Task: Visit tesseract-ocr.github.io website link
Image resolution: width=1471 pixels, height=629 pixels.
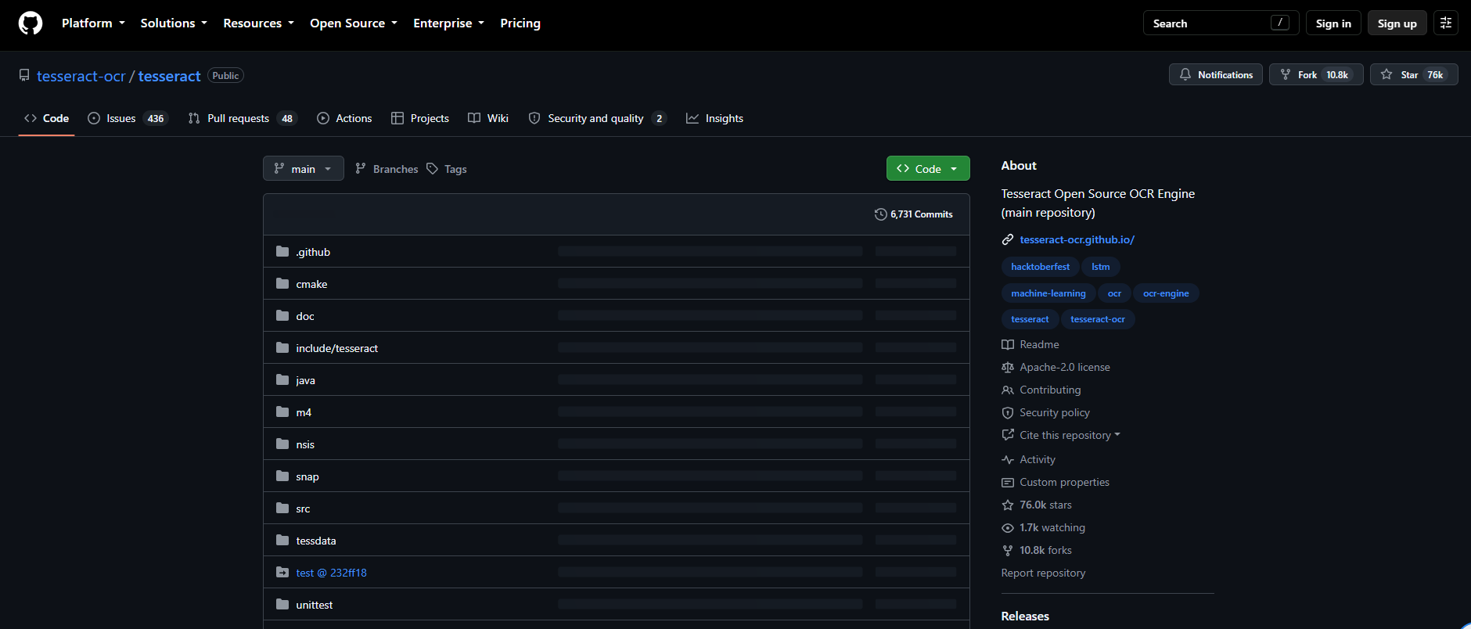Action: point(1077,239)
